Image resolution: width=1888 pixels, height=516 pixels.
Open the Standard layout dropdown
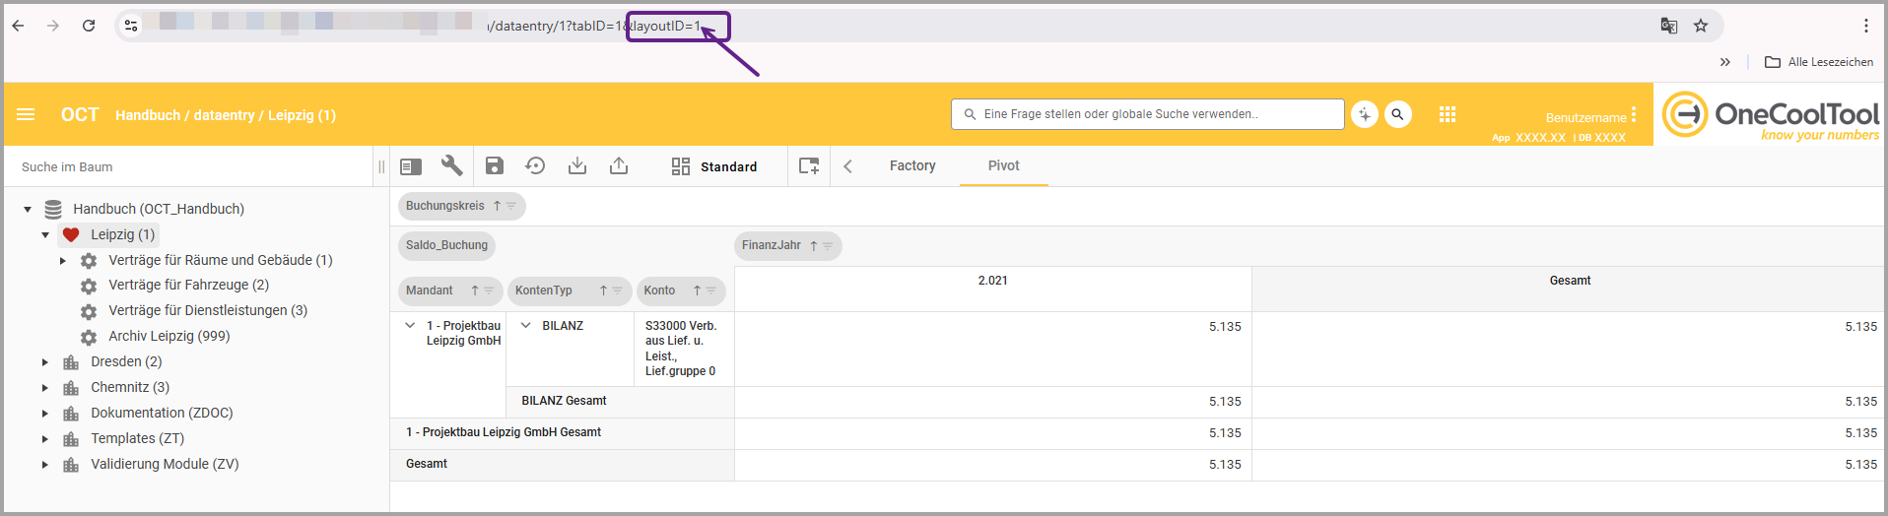715,166
